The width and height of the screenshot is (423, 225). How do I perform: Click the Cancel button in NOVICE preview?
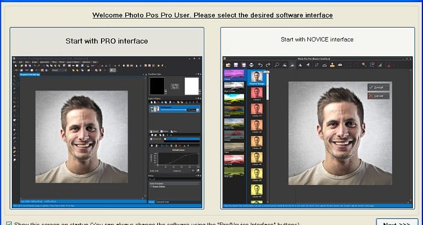click(379, 96)
